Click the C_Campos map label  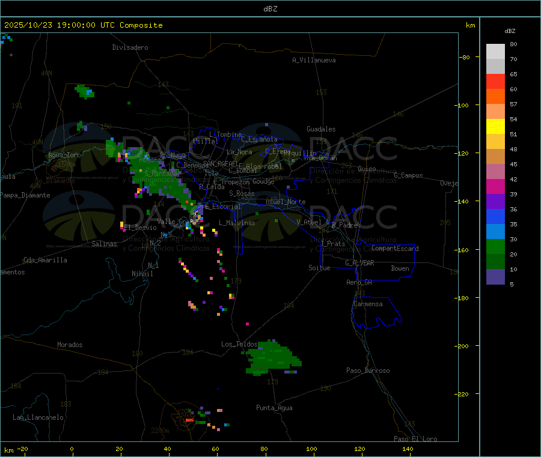pyautogui.click(x=409, y=175)
